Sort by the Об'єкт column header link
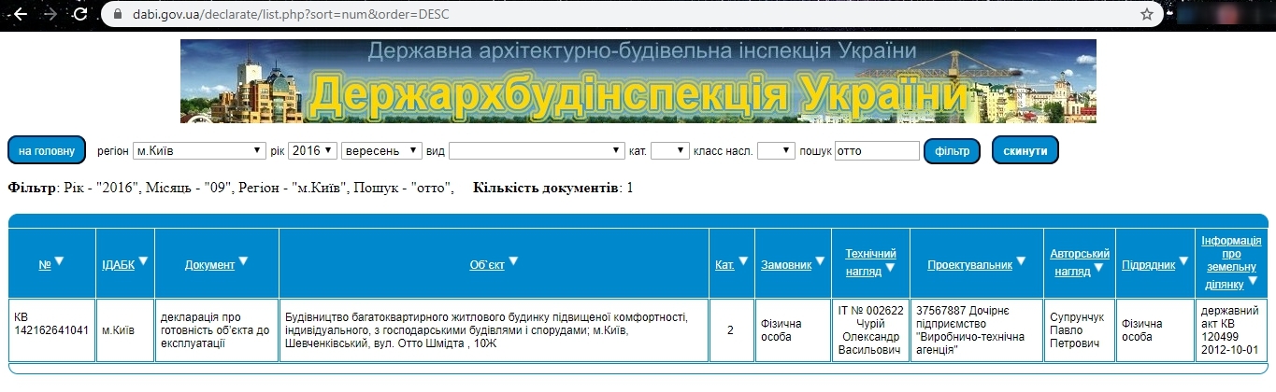The width and height of the screenshot is (1276, 392). click(487, 265)
